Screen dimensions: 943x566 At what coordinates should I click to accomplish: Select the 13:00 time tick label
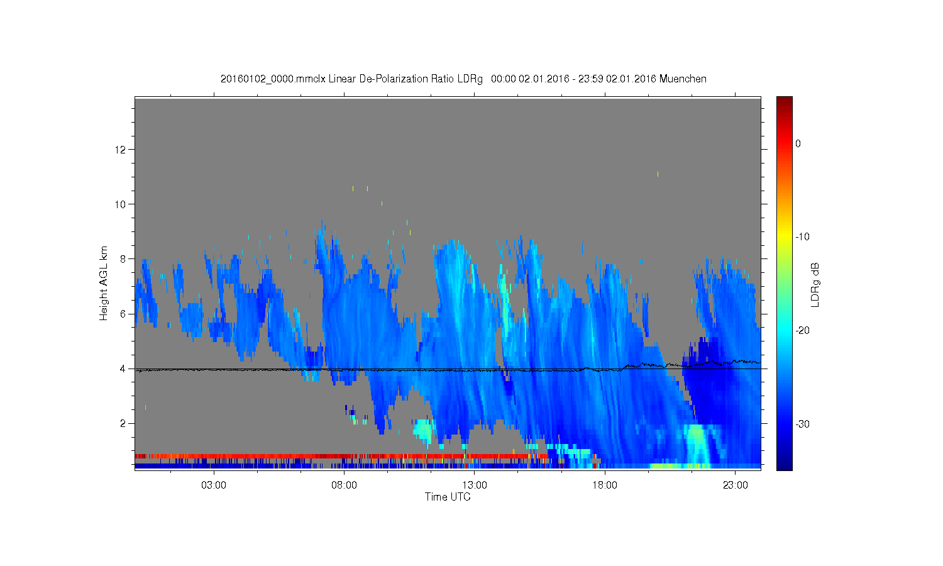[x=475, y=486]
